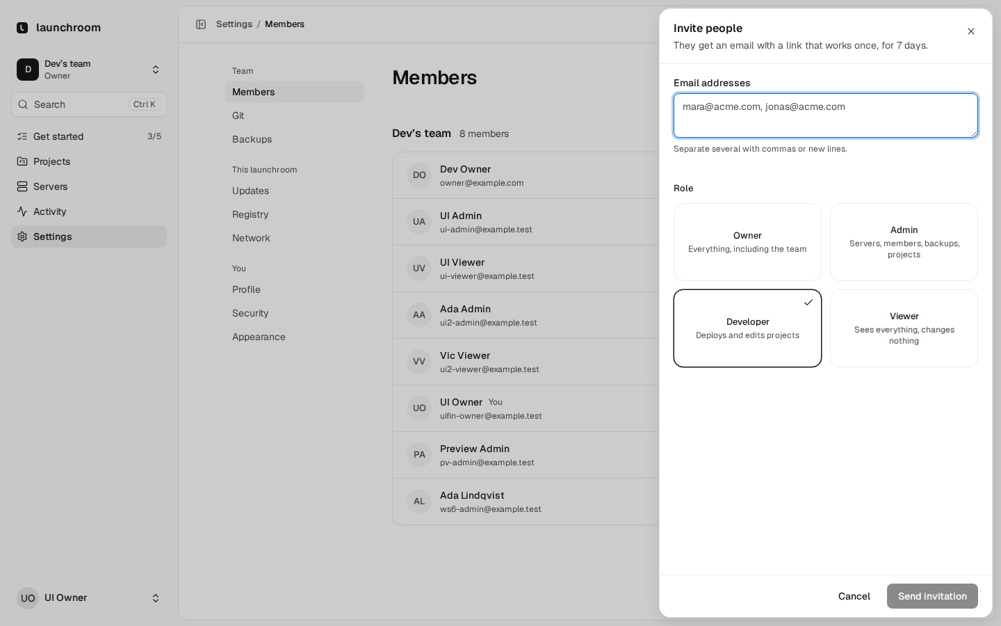1001x626 pixels.
Task: Open the Updates settings page
Action: click(295, 191)
